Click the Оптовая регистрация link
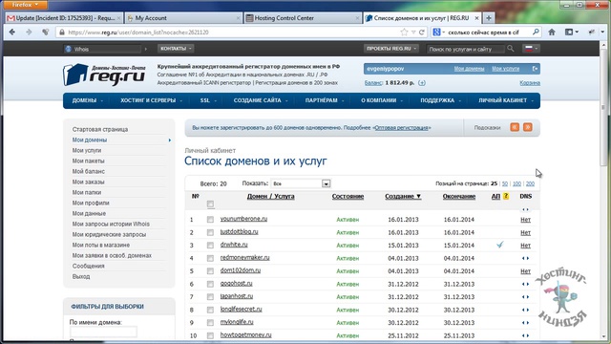This screenshot has width=611, height=344. tap(401, 127)
